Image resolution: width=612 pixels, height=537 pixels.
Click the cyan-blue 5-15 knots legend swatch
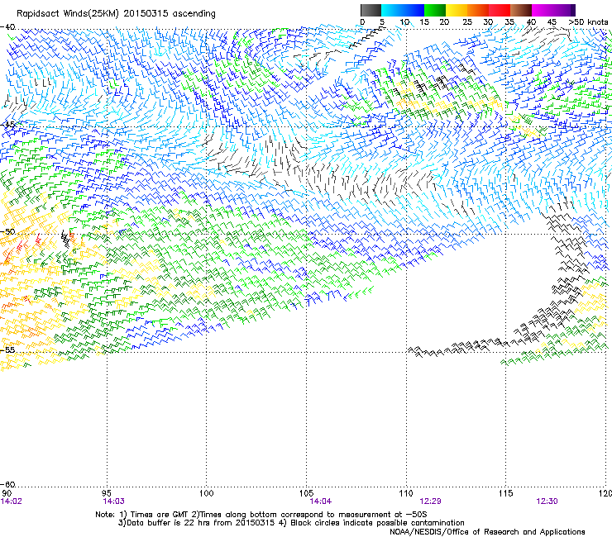[403, 10]
